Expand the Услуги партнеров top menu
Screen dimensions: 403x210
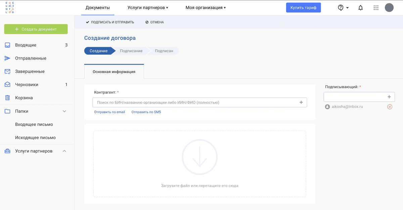[148, 8]
